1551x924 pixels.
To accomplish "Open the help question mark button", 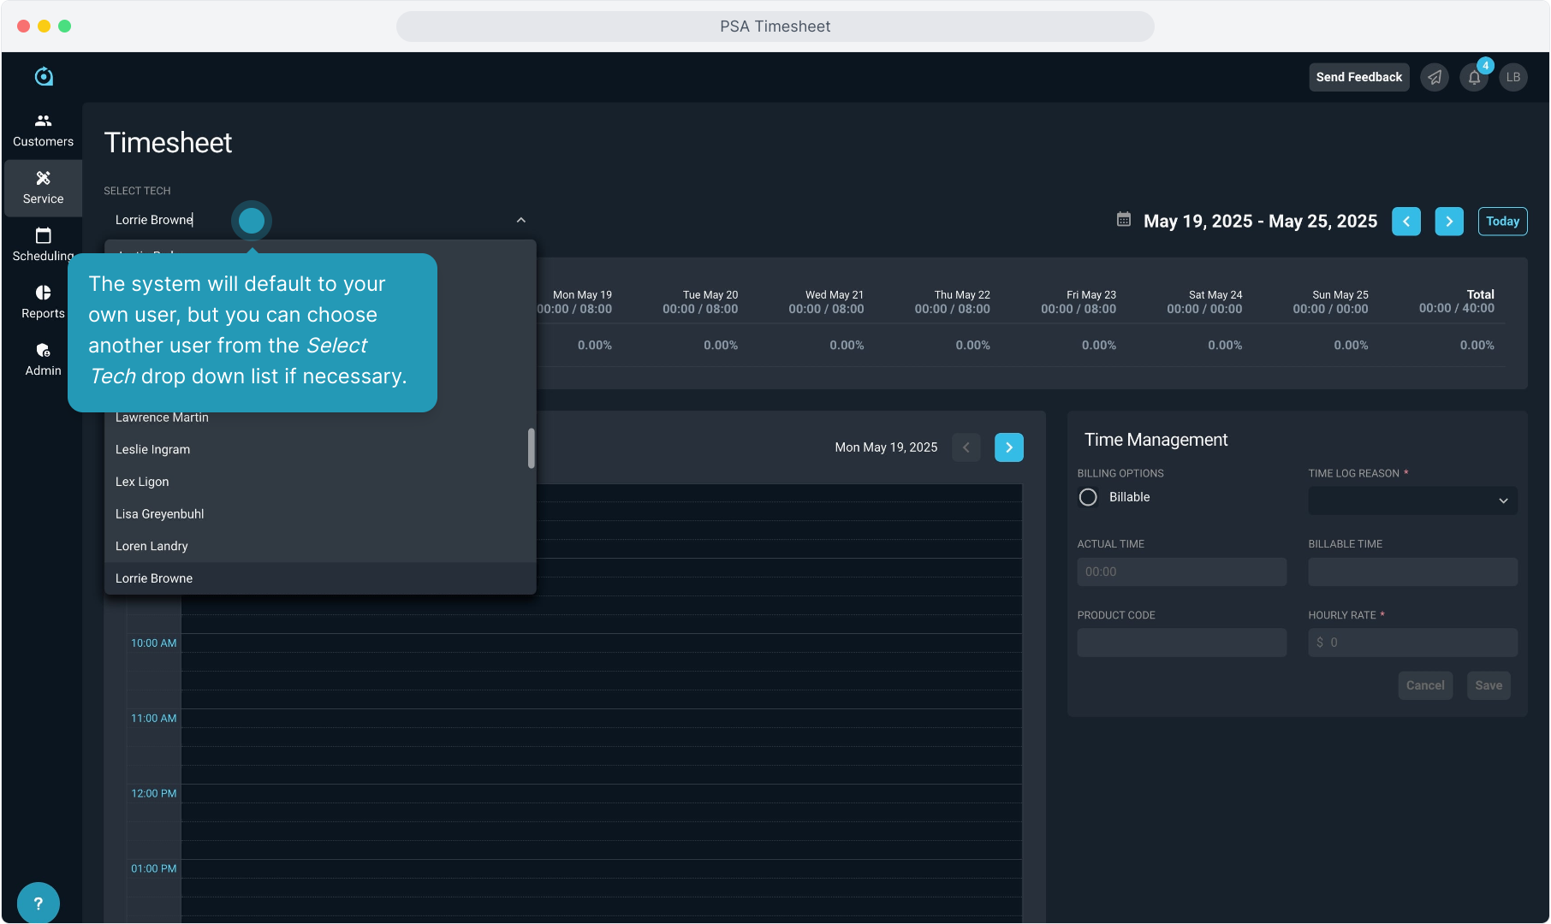I will click(x=38, y=903).
